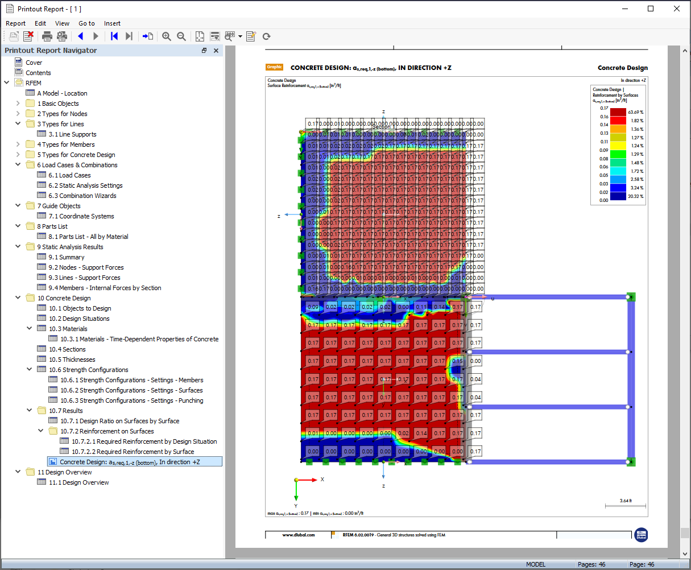Open the zoom percentage dropdown arrow
The image size is (691, 570).
(240, 37)
